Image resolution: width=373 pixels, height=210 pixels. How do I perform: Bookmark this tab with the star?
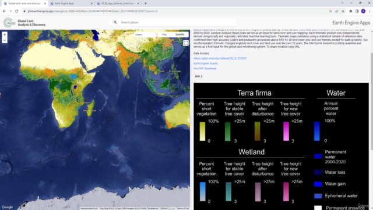[343, 11]
